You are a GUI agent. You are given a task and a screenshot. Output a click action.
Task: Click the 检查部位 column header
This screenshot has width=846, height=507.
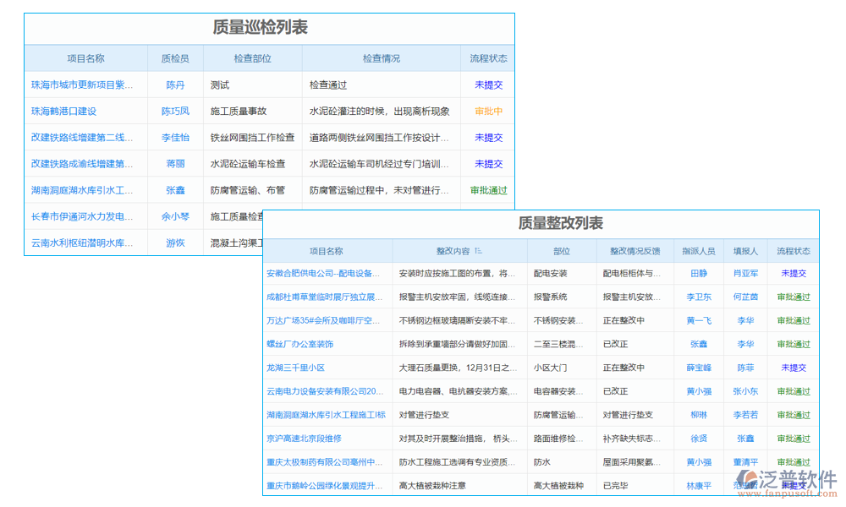(x=252, y=57)
